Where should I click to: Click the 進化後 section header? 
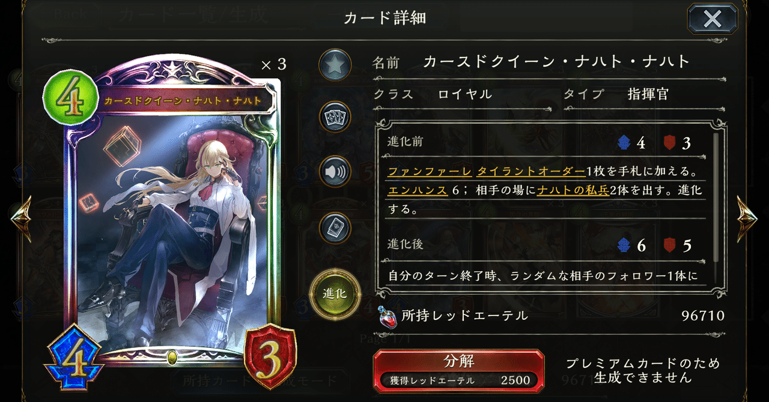[406, 244]
